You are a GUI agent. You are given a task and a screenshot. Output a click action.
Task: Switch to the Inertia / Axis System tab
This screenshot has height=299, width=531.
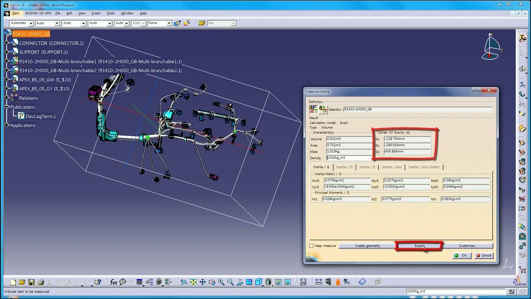click(x=424, y=167)
